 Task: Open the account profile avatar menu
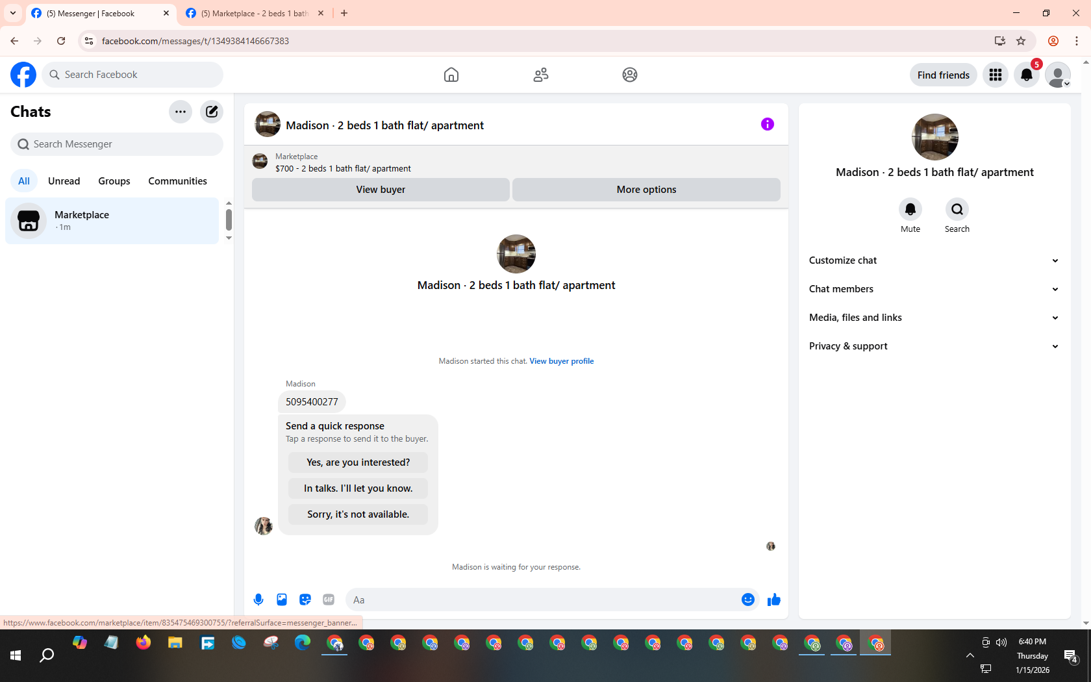point(1058,75)
